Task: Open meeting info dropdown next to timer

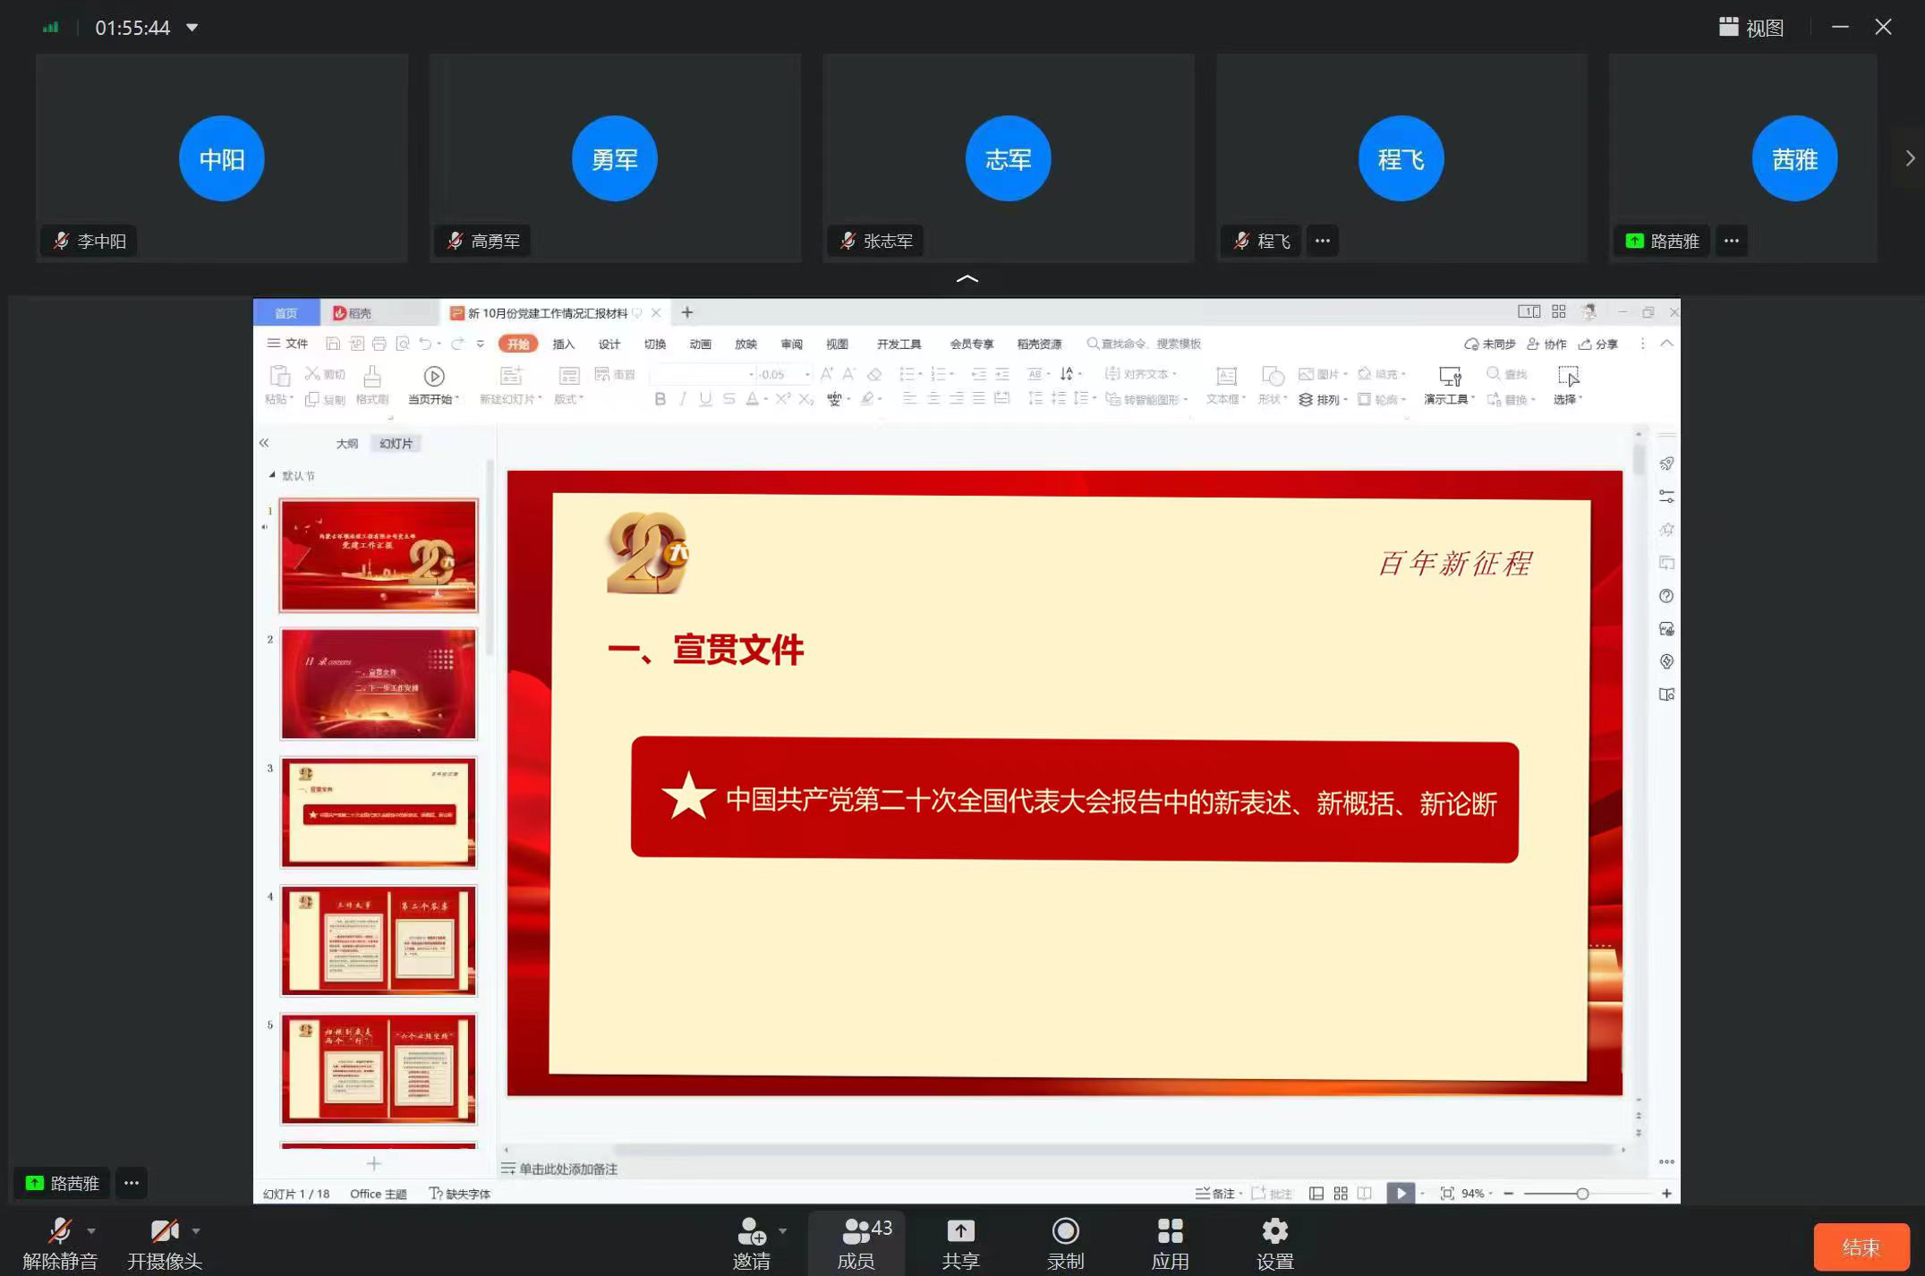Action: [192, 28]
